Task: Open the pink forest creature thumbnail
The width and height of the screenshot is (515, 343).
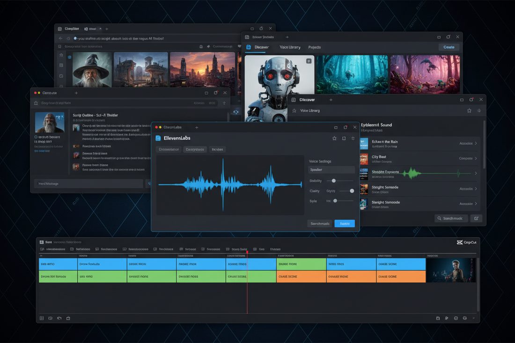Action: pos(425,74)
